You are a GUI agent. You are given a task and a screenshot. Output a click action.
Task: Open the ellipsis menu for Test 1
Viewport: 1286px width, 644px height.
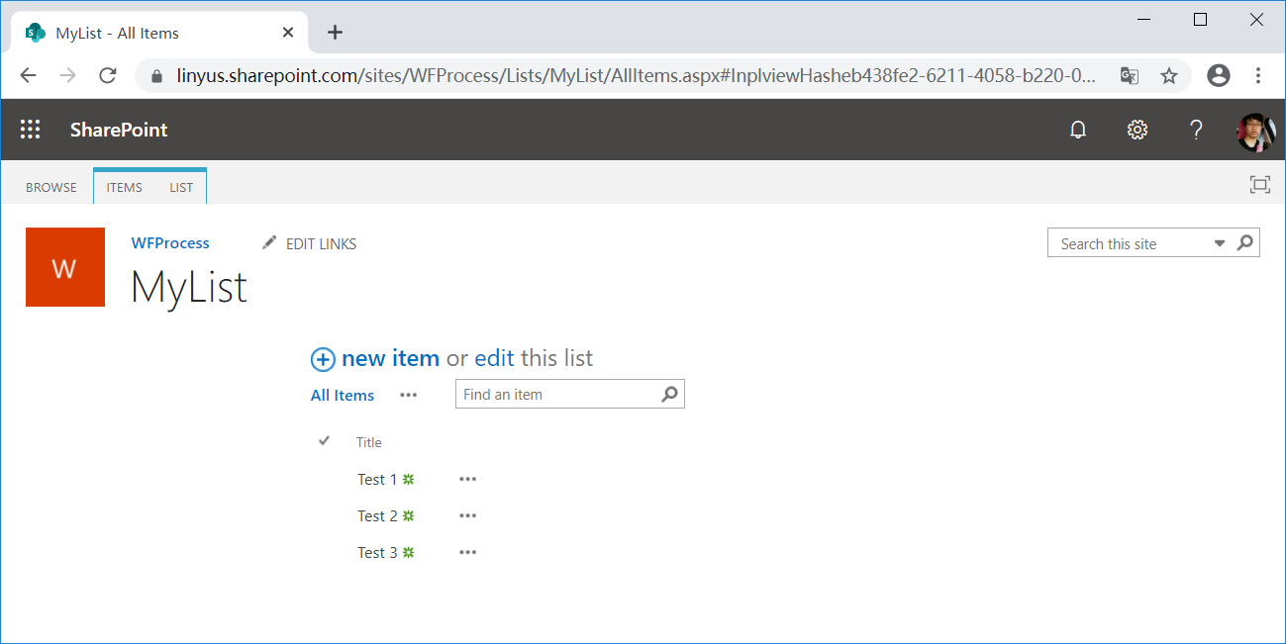(468, 479)
